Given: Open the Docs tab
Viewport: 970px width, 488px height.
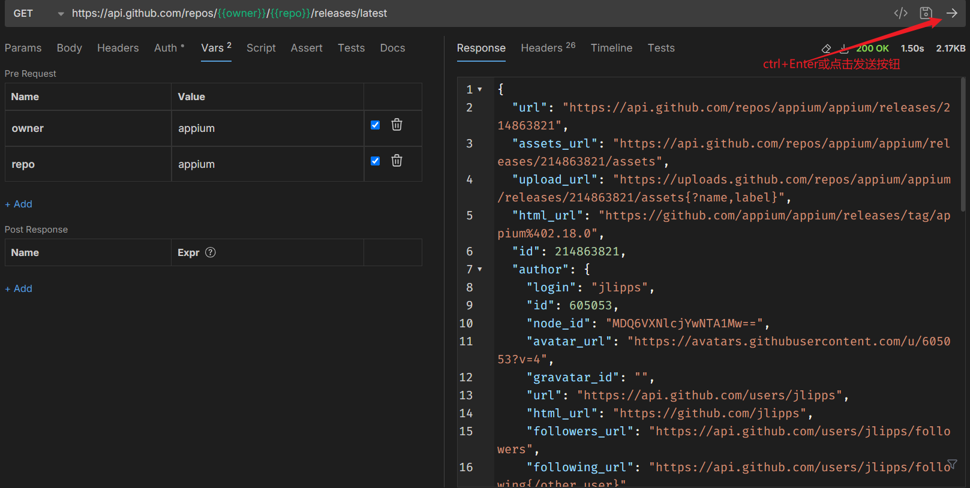Looking at the screenshot, I should pos(392,48).
